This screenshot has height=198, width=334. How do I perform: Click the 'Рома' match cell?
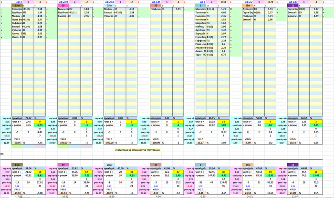pyautogui.click(x=201, y=44)
